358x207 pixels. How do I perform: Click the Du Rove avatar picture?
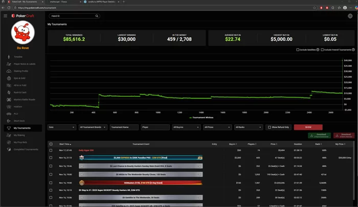[x=23, y=32]
